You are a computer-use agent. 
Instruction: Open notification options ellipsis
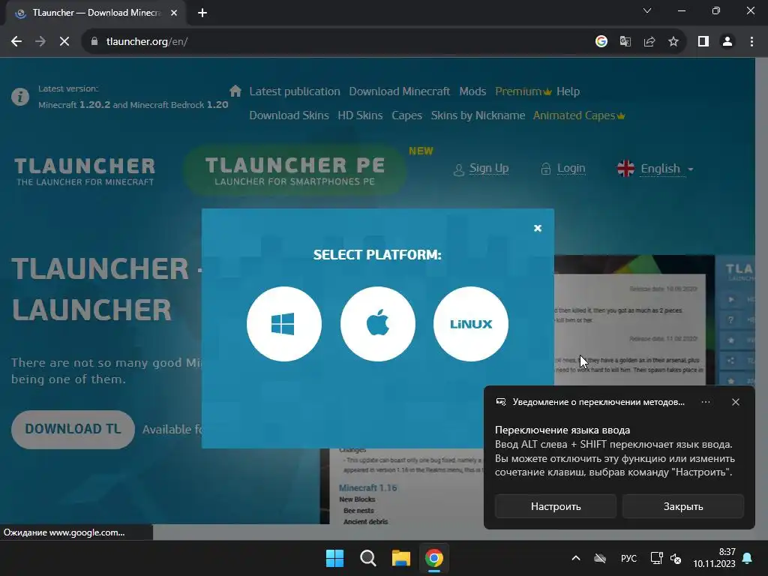click(705, 402)
